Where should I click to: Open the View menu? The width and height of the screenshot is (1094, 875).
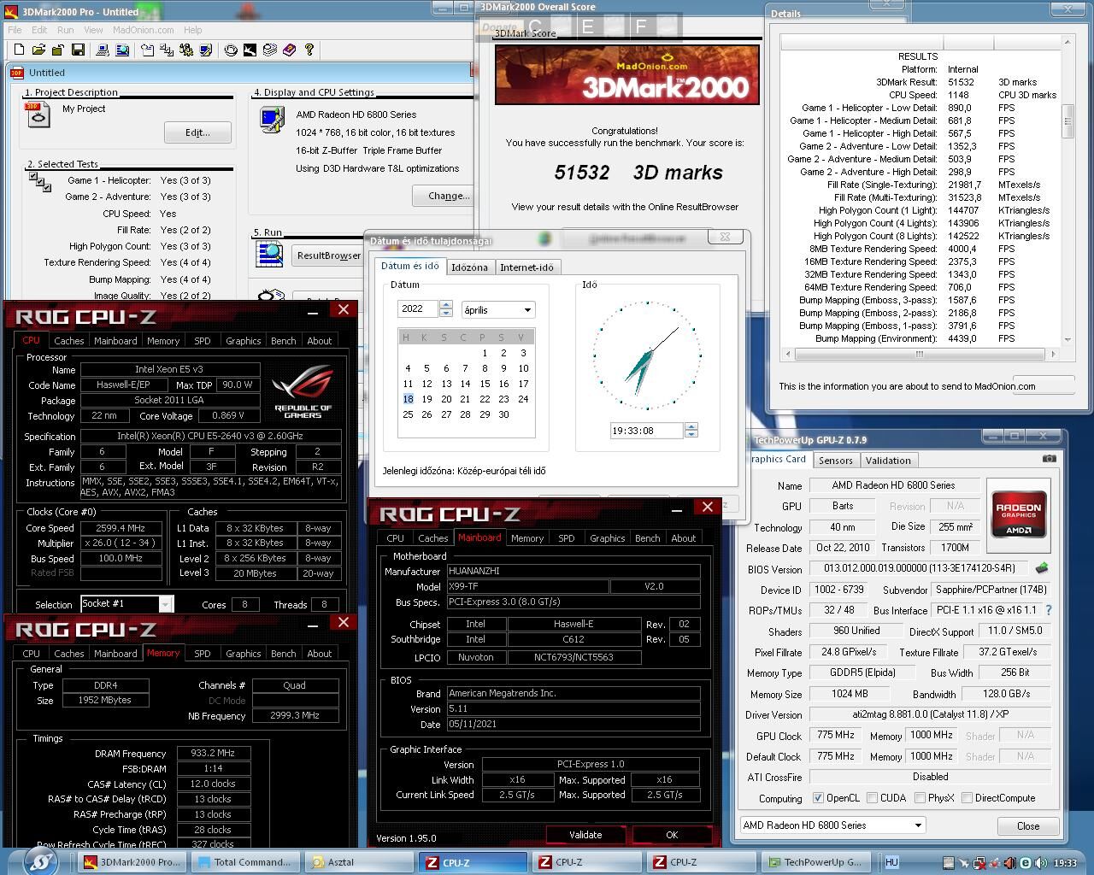tap(93, 30)
